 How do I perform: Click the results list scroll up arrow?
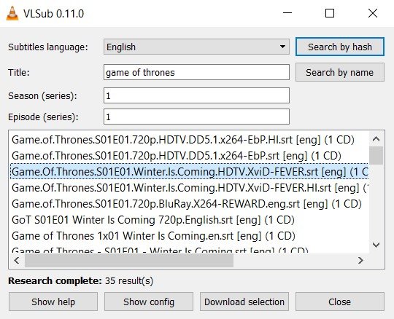pos(376,138)
